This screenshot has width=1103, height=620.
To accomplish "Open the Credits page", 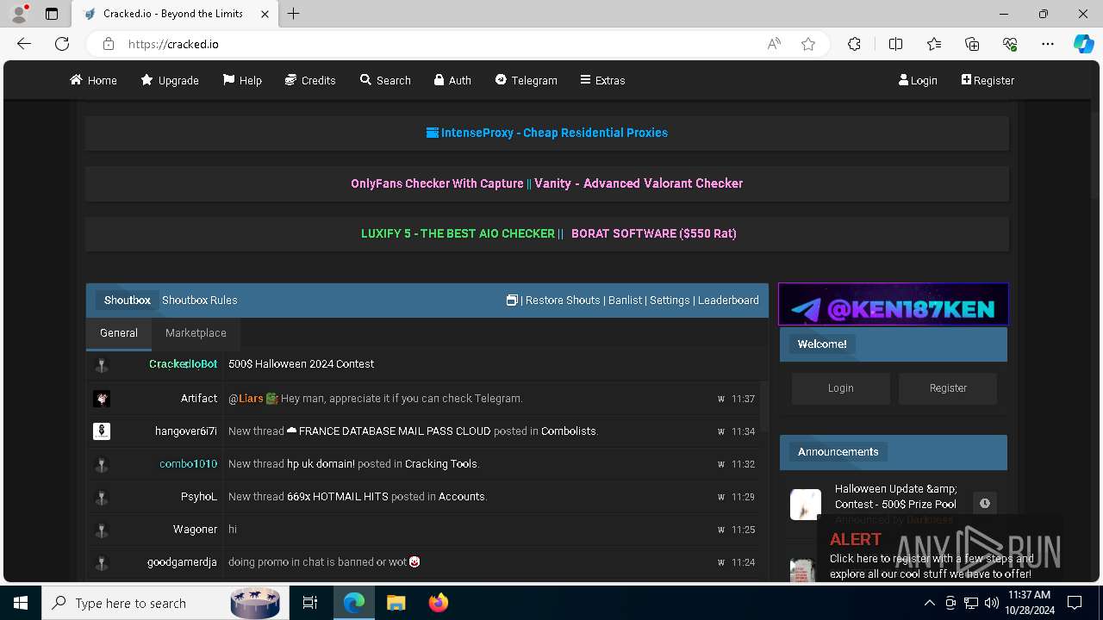I will pyautogui.click(x=310, y=80).
